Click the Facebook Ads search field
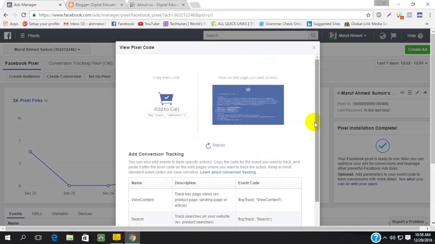 click(x=256, y=35)
